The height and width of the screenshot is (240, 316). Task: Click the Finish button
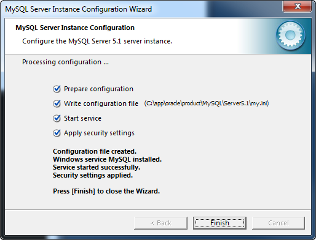[219, 223]
